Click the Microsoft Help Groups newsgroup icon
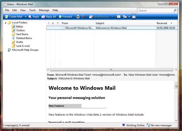This screenshot has width=182, height=131. click(9, 50)
